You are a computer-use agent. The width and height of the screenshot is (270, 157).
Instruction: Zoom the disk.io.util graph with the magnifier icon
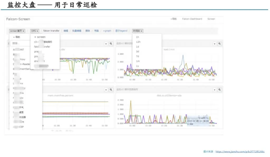[220, 90]
